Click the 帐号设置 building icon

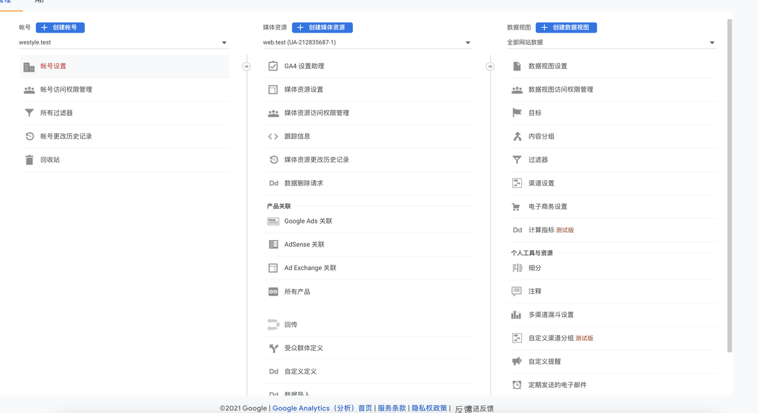tap(29, 66)
